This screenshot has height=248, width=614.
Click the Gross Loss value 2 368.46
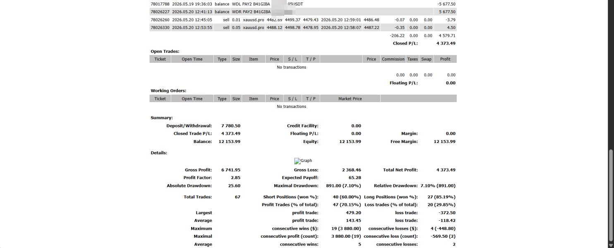coord(352,170)
